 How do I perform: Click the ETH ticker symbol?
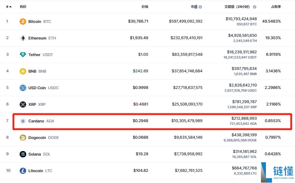pos(52,38)
